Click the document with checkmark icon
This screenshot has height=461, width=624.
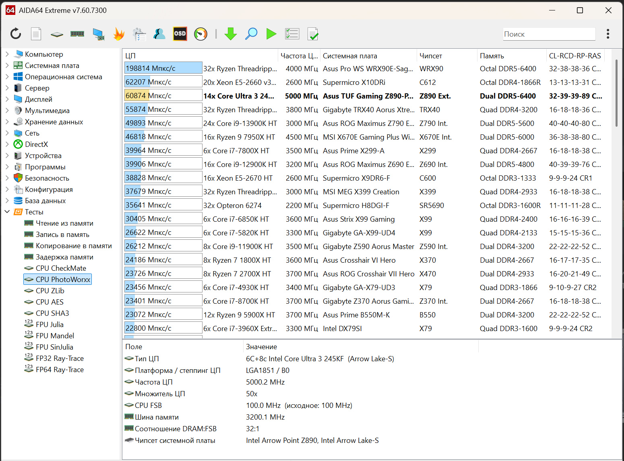313,34
